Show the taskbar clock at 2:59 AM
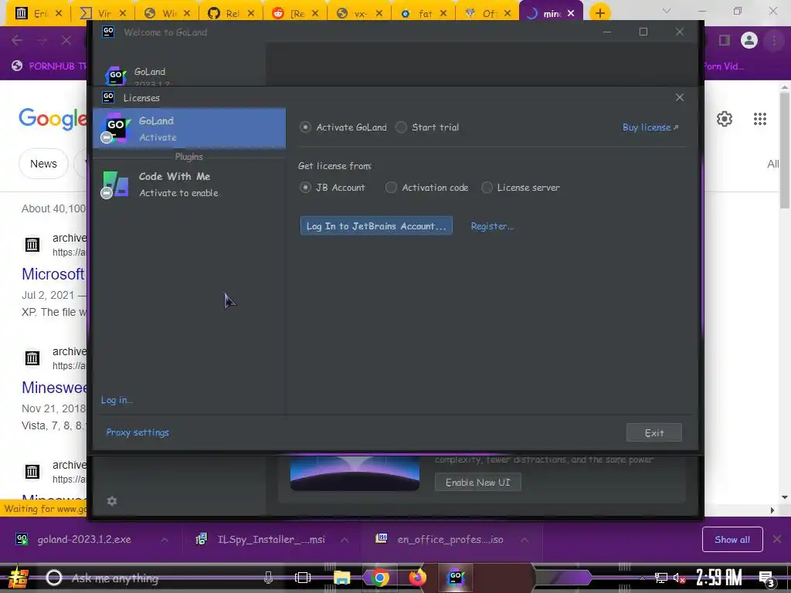This screenshot has height=593, width=791. pyautogui.click(x=719, y=578)
